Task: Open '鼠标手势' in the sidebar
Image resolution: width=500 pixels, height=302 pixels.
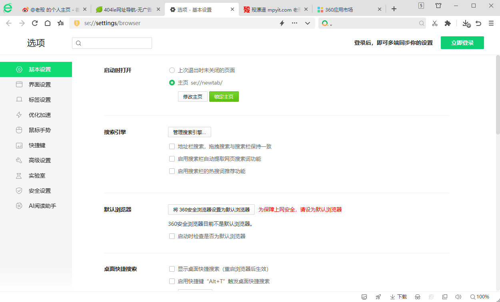Action: [36, 130]
